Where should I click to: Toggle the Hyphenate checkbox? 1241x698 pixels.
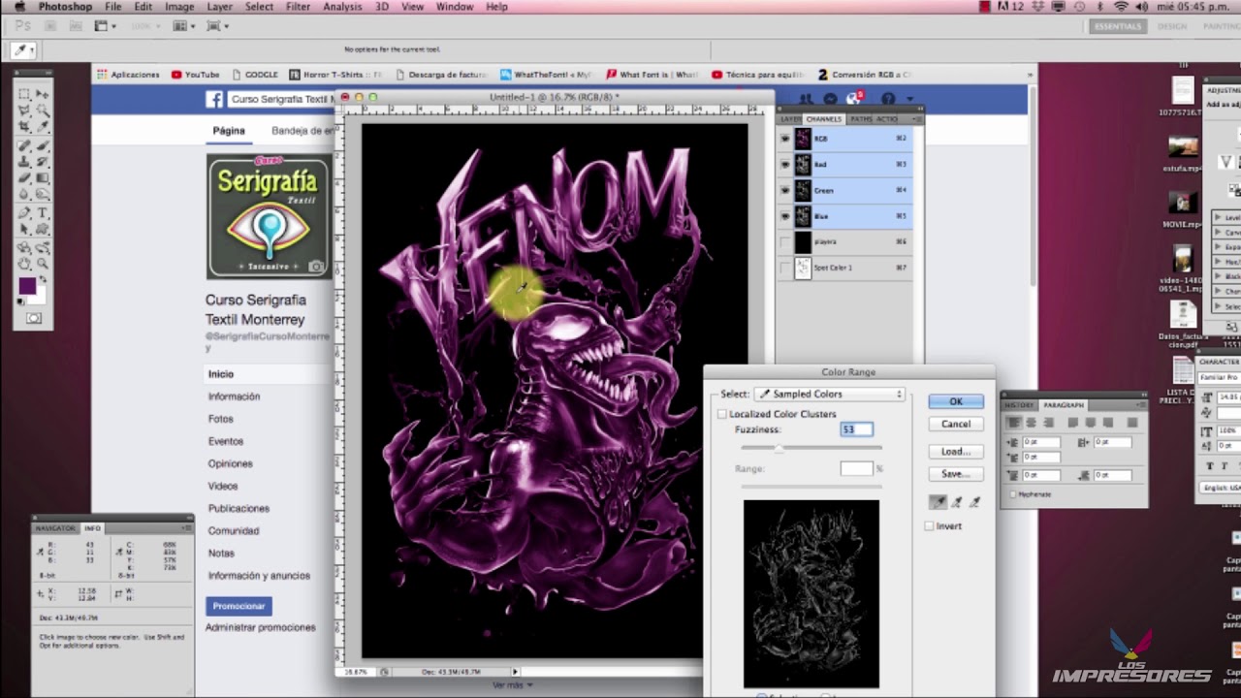(x=1013, y=494)
